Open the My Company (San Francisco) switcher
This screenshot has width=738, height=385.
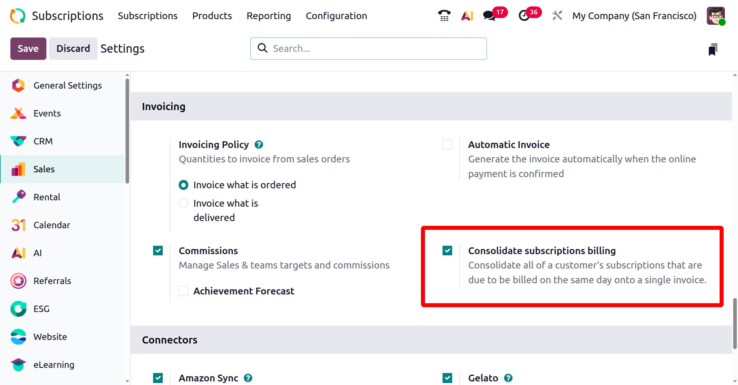pos(634,16)
